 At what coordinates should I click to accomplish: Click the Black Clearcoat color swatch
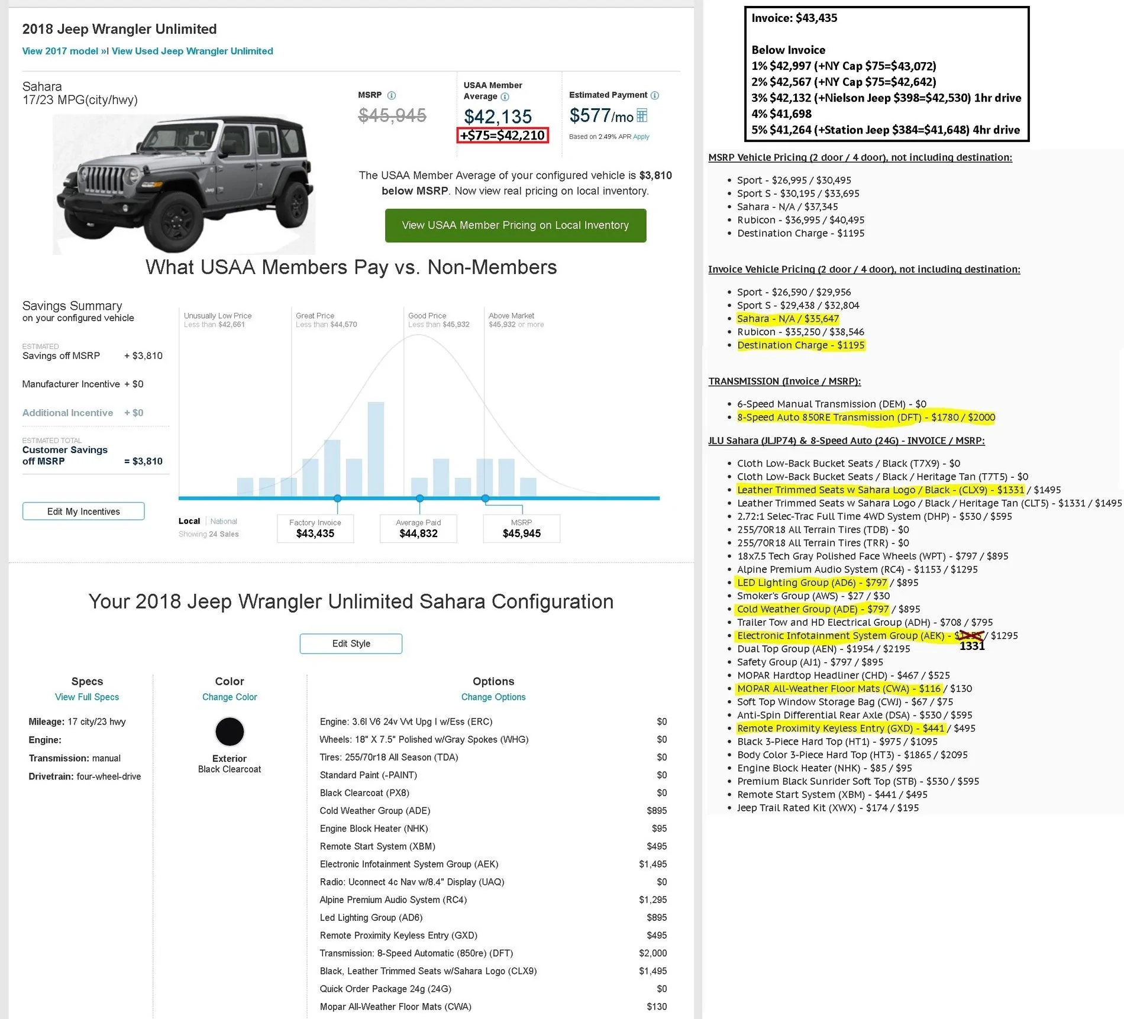230,732
